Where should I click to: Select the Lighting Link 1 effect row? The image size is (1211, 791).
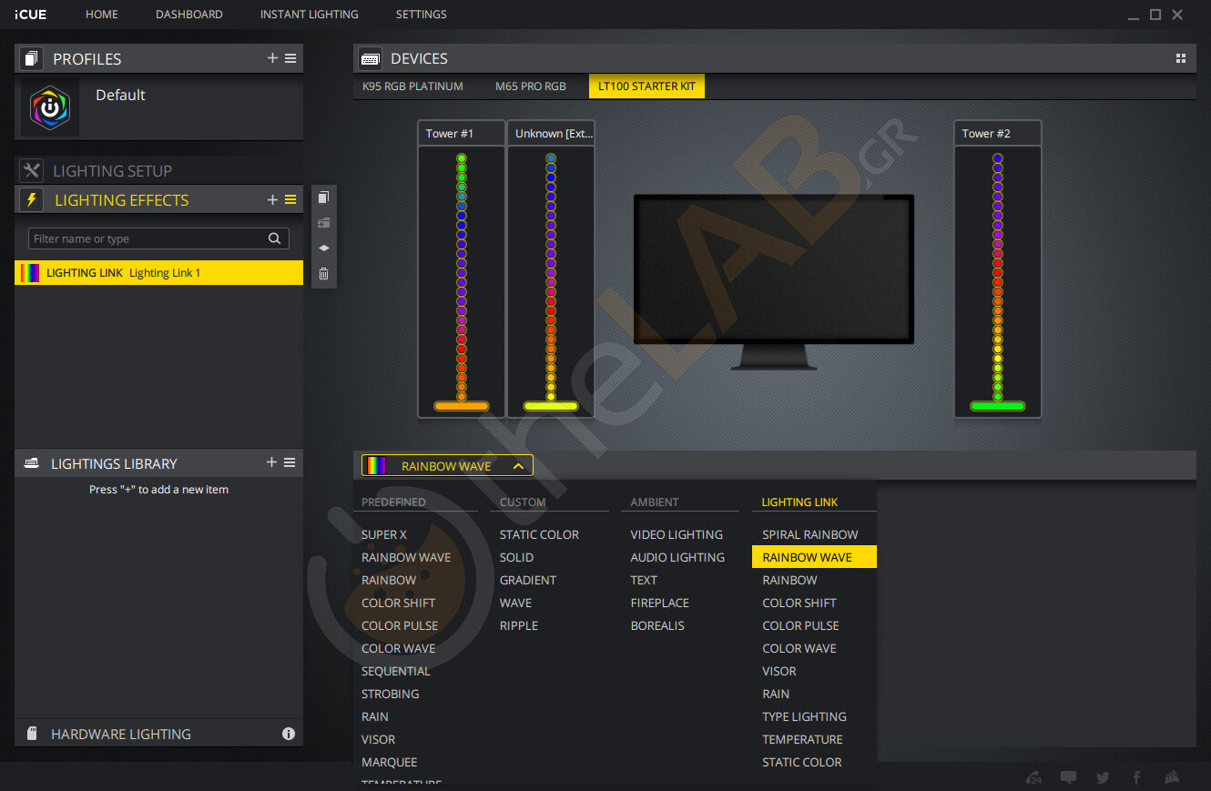159,272
